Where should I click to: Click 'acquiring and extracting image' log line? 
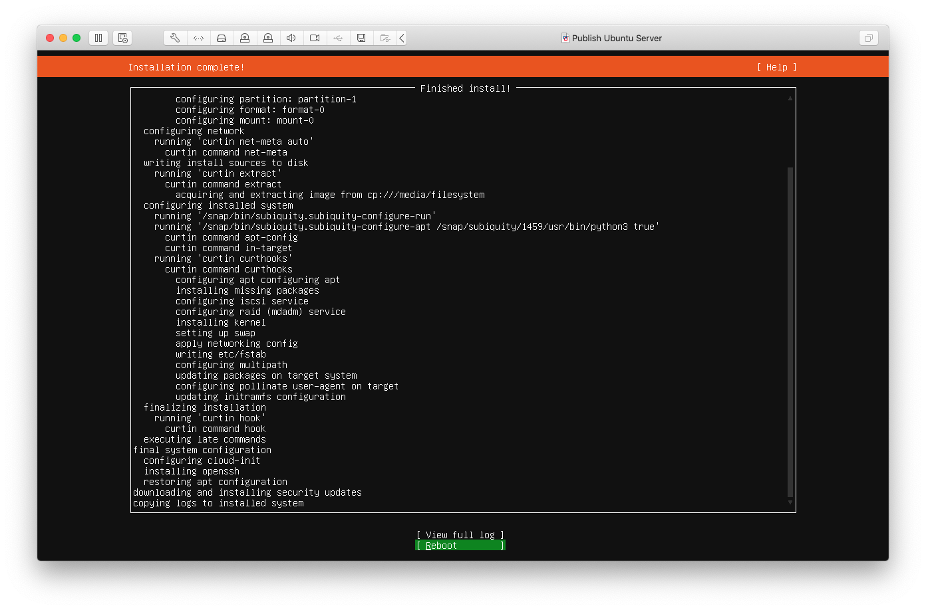[x=330, y=195]
